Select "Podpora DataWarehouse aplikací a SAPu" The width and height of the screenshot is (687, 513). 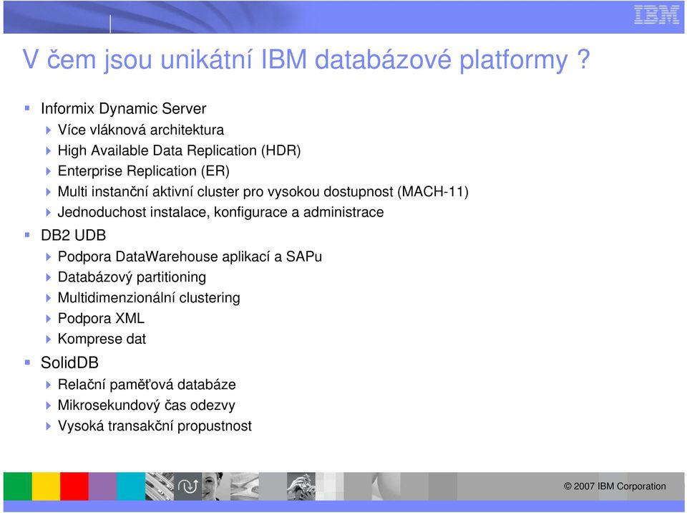(190, 256)
